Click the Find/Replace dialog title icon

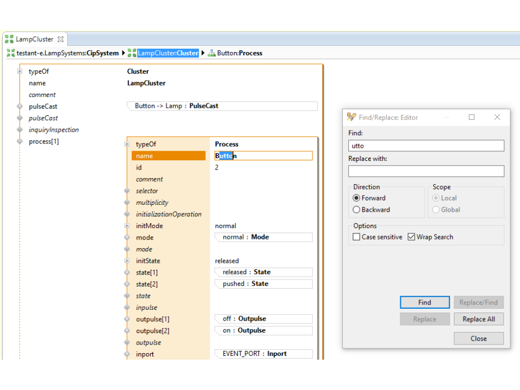(x=352, y=117)
